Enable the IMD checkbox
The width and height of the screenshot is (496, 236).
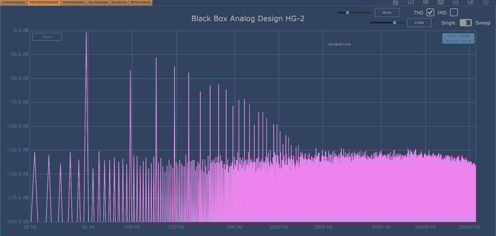click(453, 13)
